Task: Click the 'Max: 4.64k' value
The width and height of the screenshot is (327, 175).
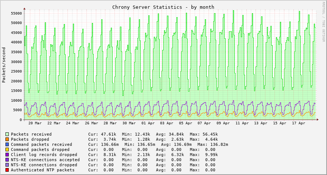Action: click(x=204, y=139)
